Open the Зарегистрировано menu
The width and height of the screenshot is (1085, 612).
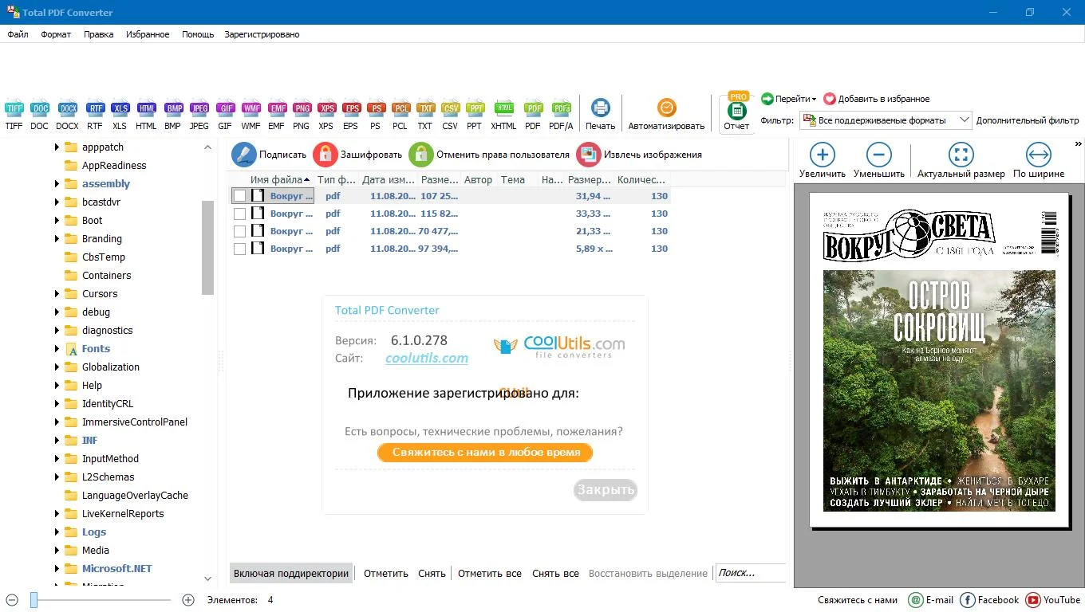pyautogui.click(x=262, y=34)
